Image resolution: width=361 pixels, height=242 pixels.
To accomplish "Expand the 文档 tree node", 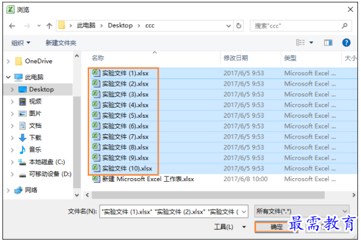I will tap(12, 125).
